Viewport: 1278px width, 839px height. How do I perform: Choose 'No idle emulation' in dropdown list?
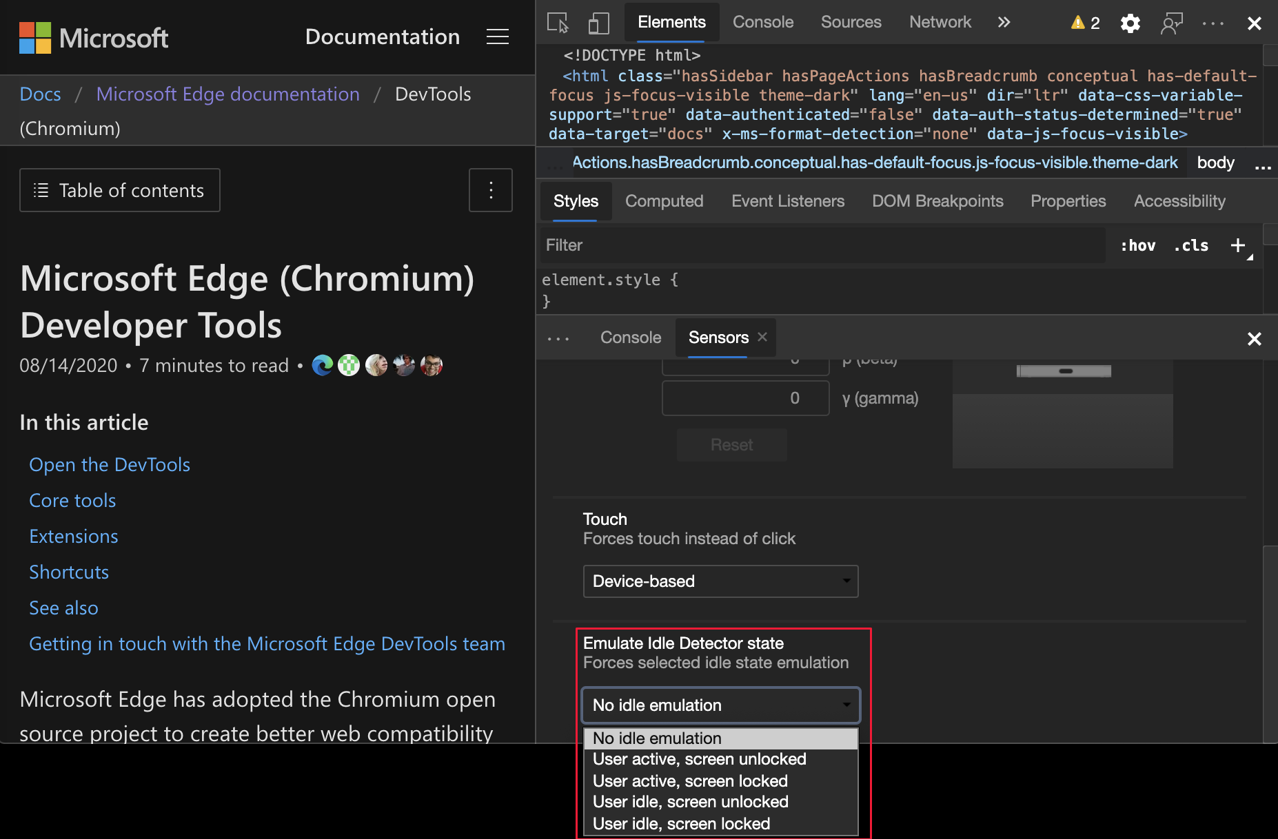click(720, 738)
